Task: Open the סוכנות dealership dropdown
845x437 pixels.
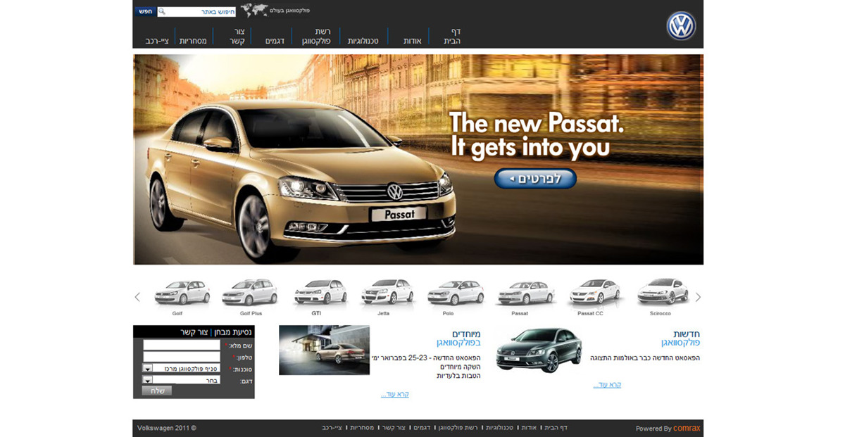Action: (182, 368)
